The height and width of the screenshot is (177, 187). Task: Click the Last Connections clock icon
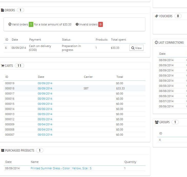click(156, 43)
